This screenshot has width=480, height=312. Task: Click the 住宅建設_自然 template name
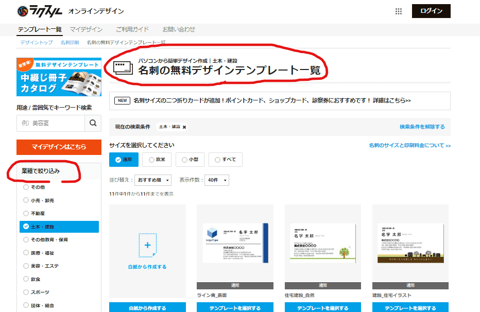(x=300, y=295)
